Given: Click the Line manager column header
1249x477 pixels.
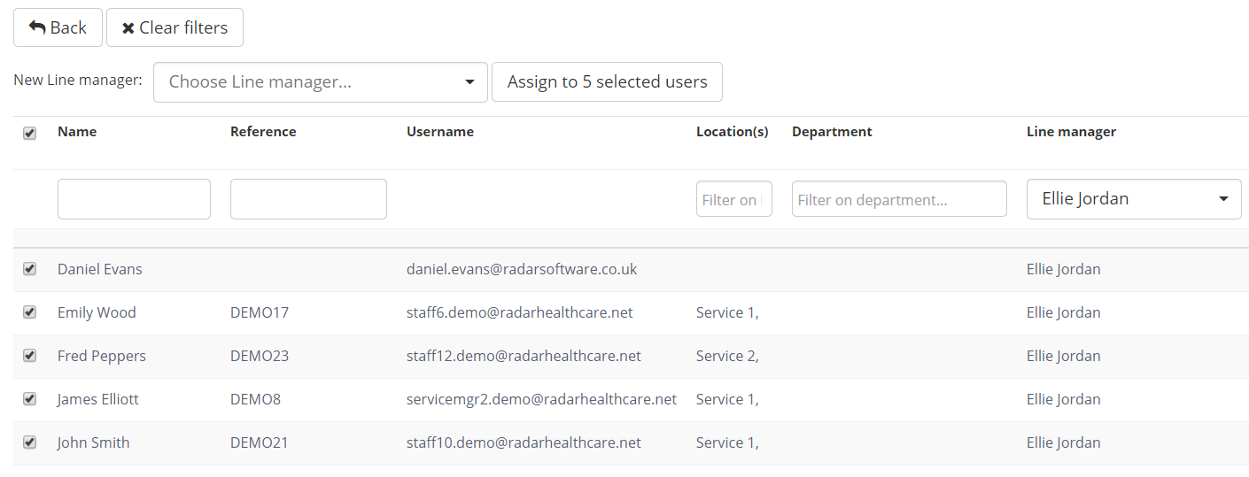Looking at the screenshot, I should (x=1071, y=132).
